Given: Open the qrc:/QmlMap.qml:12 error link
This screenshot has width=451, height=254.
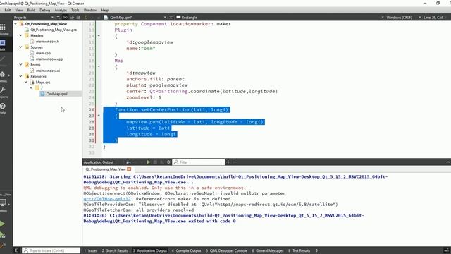Looking at the screenshot, I should pyautogui.click(x=107, y=199).
